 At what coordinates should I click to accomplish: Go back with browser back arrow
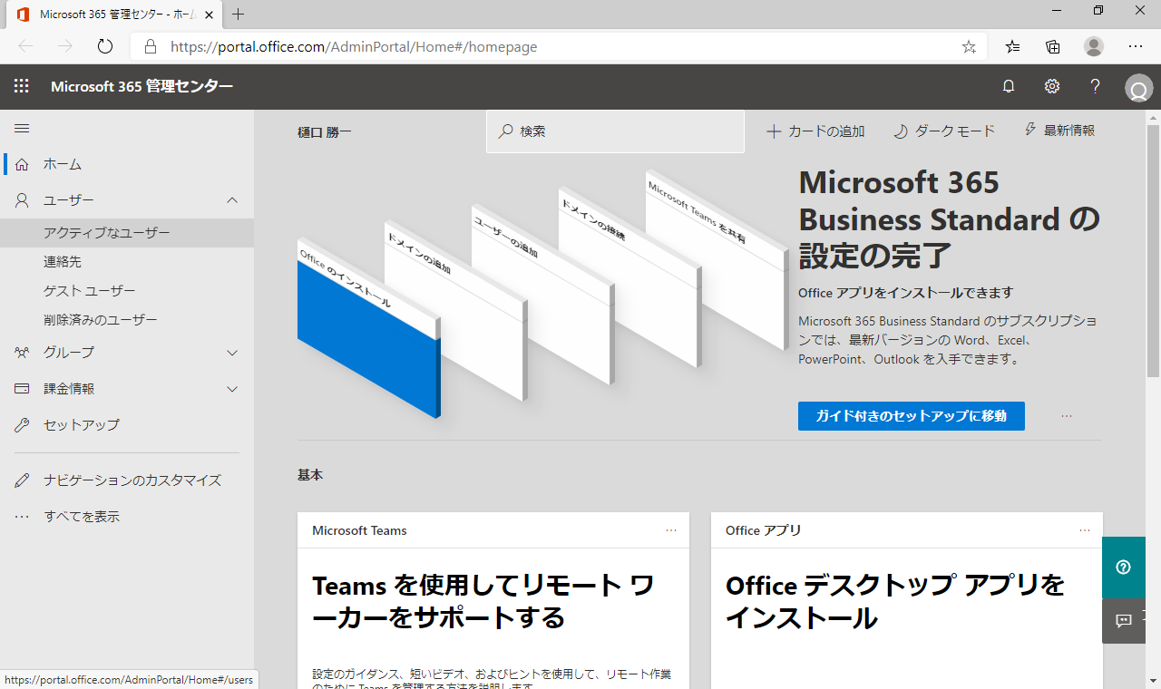pos(25,46)
